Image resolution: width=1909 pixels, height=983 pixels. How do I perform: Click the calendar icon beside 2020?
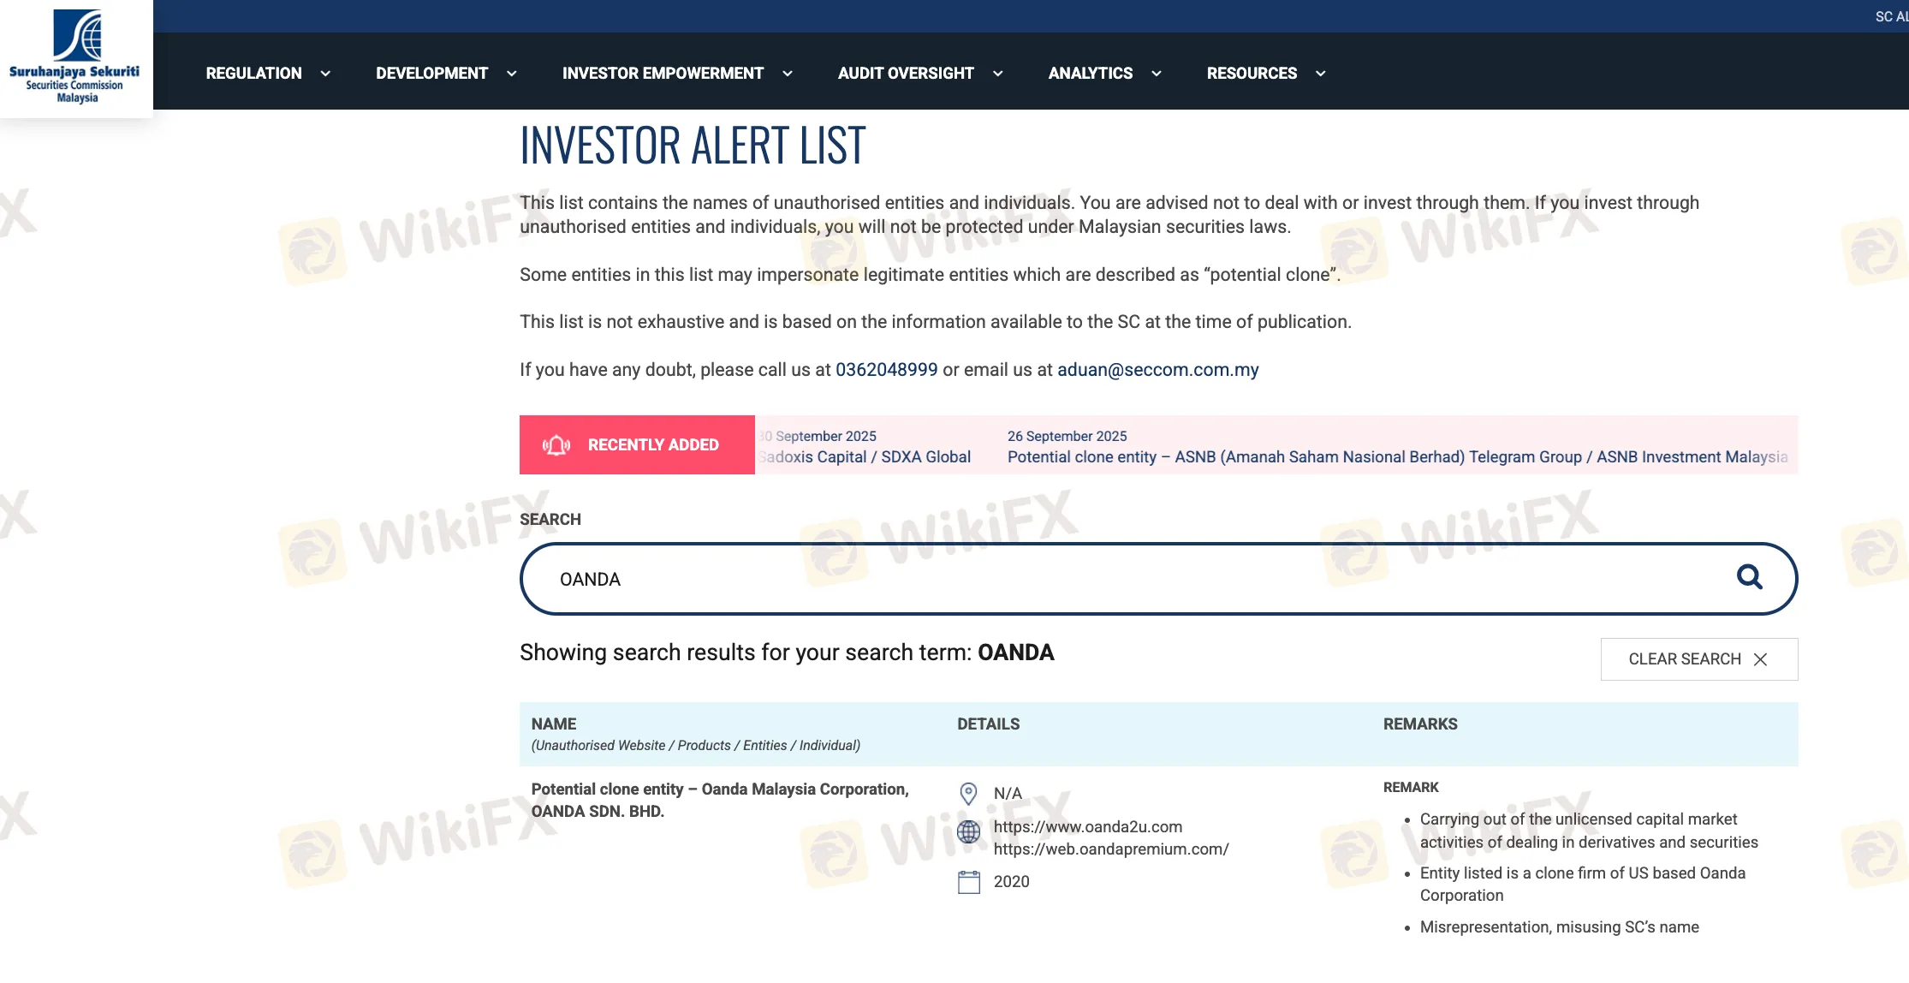click(968, 882)
